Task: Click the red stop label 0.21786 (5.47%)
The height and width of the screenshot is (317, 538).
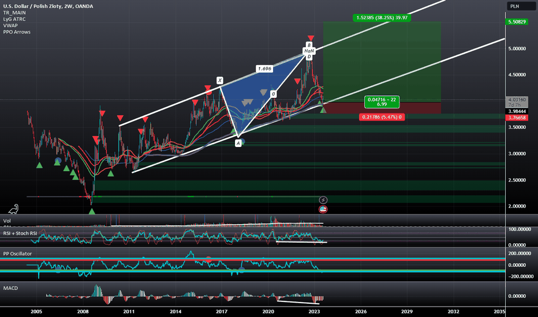Action: click(382, 117)
